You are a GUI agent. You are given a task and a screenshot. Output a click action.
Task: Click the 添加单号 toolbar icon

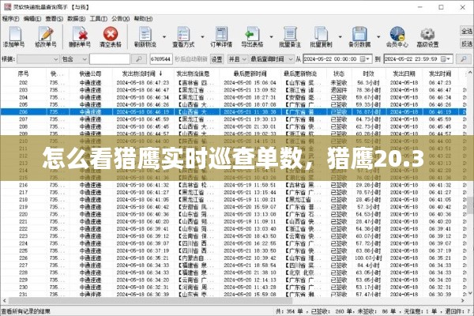14,35
